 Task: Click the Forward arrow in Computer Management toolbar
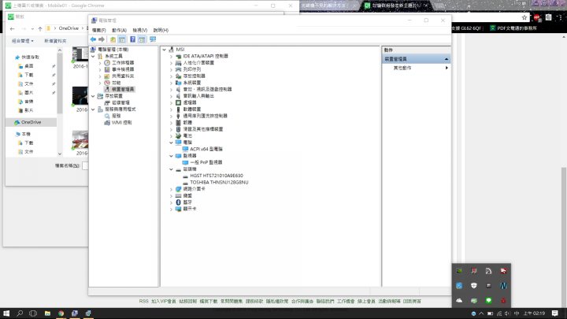point(102,39)
